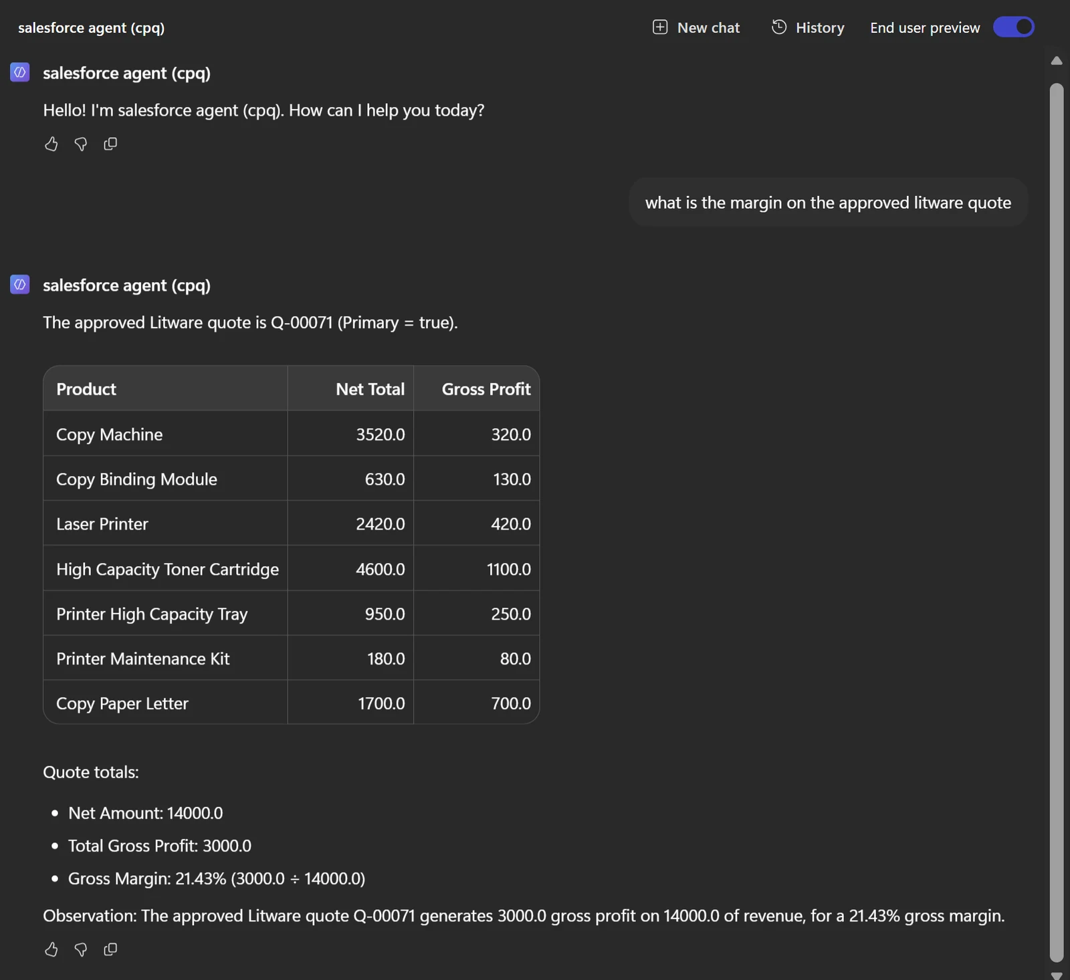
Task: Click gross profit 1100.0 for Toner Cartridge
Action: [477, 569]
